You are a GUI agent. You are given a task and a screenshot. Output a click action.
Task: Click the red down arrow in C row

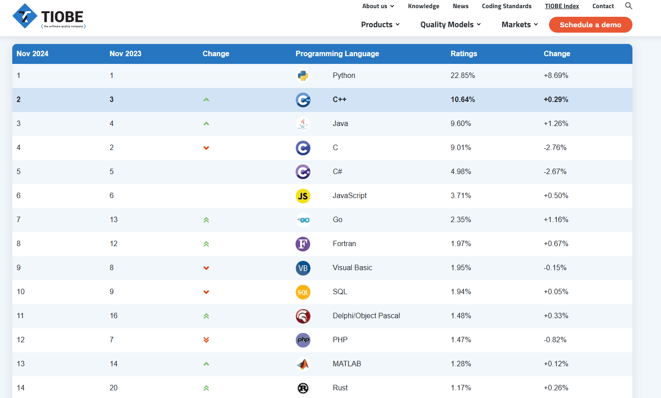[206, 148]
